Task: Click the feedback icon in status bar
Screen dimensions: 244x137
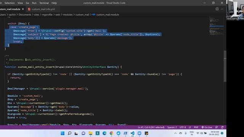Action: (x=217, y=127)
